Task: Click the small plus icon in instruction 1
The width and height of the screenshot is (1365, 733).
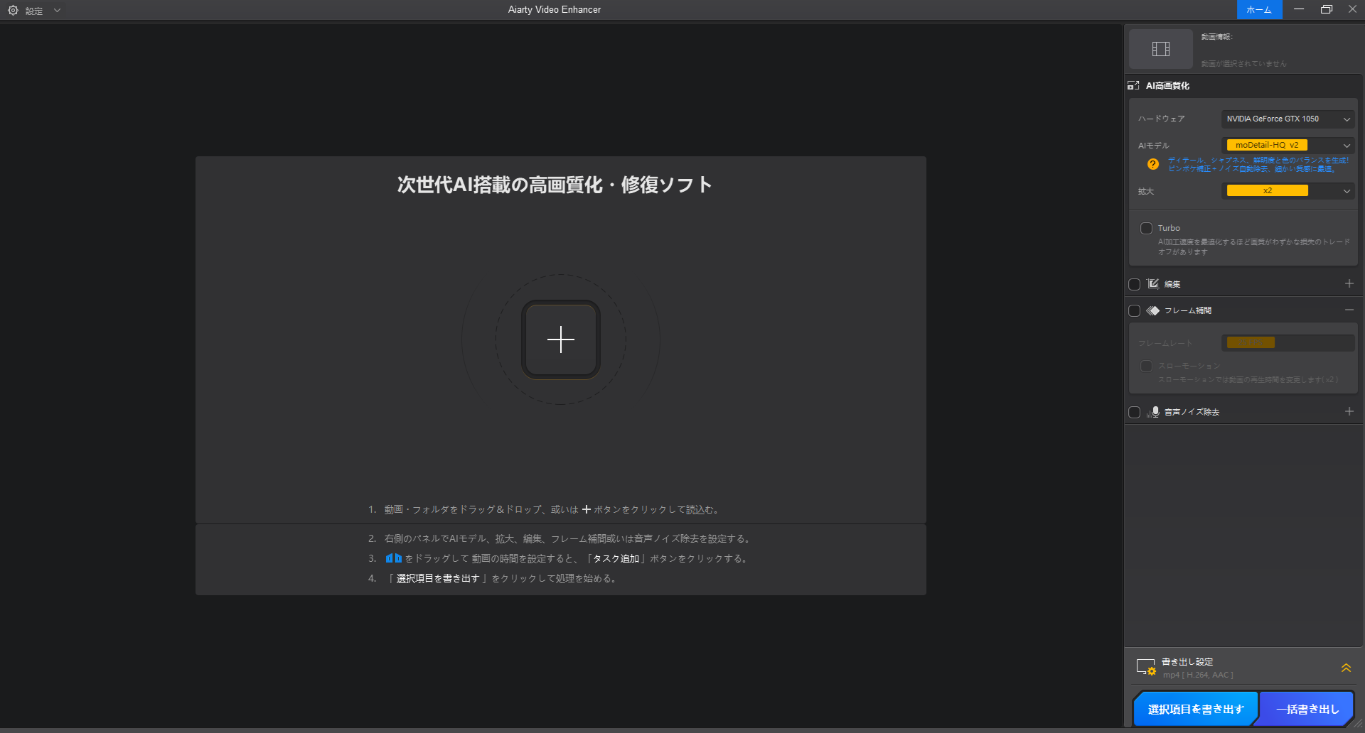Action: [x=587, y=509]
